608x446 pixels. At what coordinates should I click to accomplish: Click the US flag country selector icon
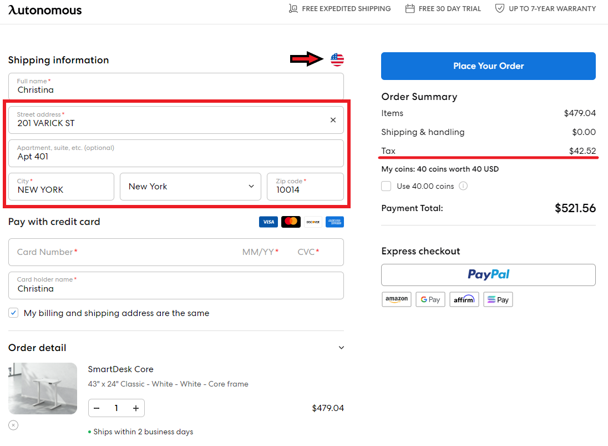click(x=337, y=59)
